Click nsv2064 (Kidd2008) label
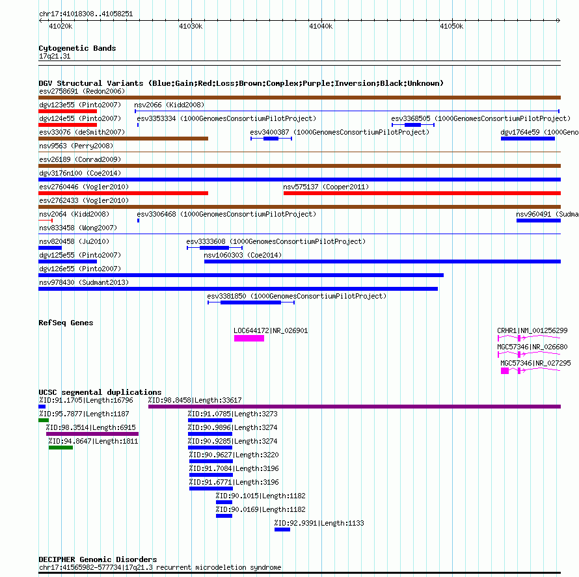 (74, 214)
